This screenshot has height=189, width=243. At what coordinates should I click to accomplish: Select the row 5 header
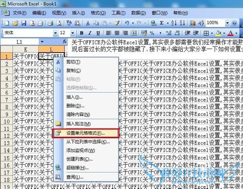pos(6,85)
